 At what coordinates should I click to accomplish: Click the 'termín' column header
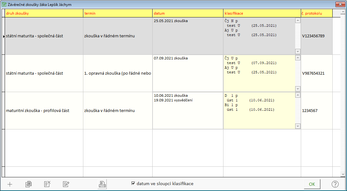click(118, 13)
